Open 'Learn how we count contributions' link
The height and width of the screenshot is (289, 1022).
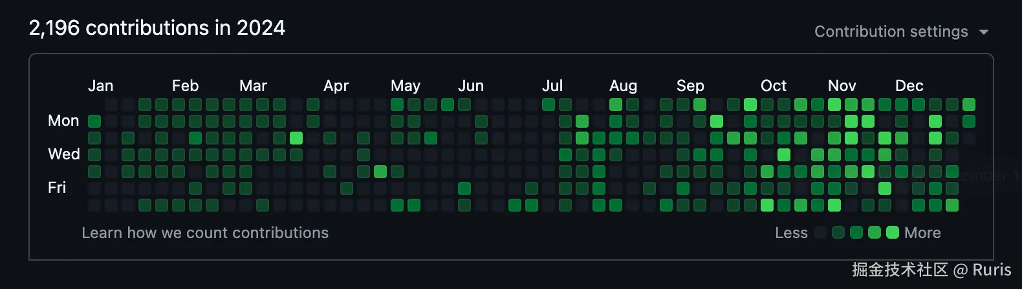click(x=205, y=233)
